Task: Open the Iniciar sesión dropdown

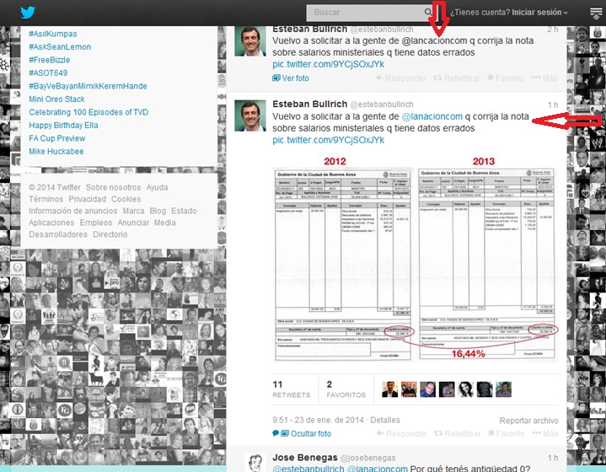Action: 539,13
